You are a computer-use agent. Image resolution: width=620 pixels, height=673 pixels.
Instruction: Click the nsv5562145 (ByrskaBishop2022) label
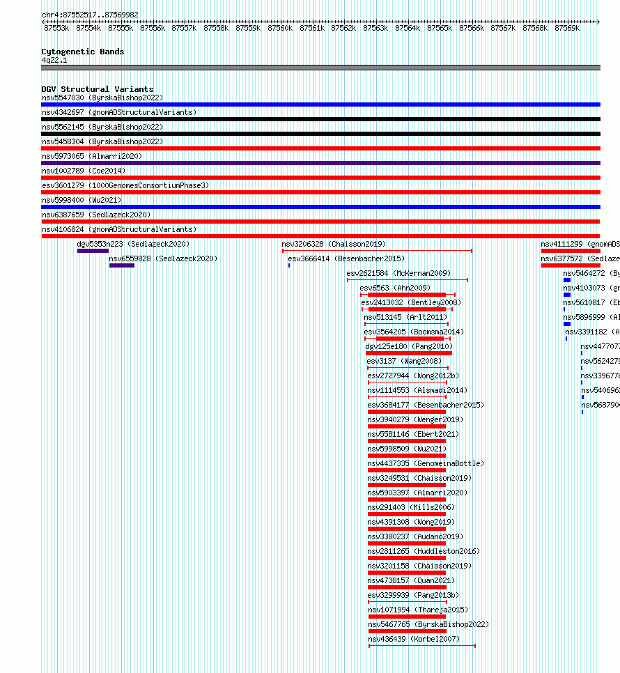coord(102,127)
